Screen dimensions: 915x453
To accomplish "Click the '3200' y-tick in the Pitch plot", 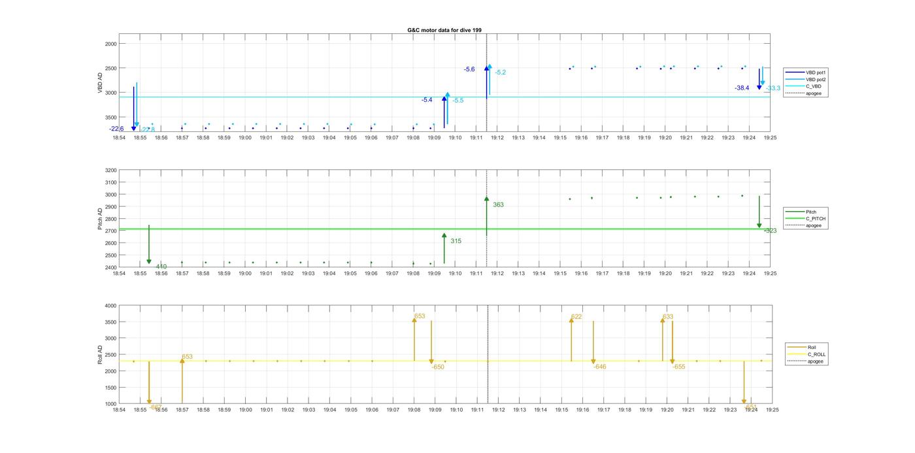I will tap(112, 170).
